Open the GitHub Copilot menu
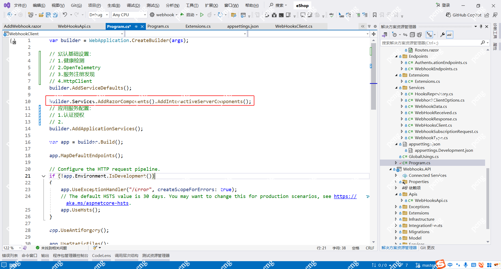 [x=464, y=15]
